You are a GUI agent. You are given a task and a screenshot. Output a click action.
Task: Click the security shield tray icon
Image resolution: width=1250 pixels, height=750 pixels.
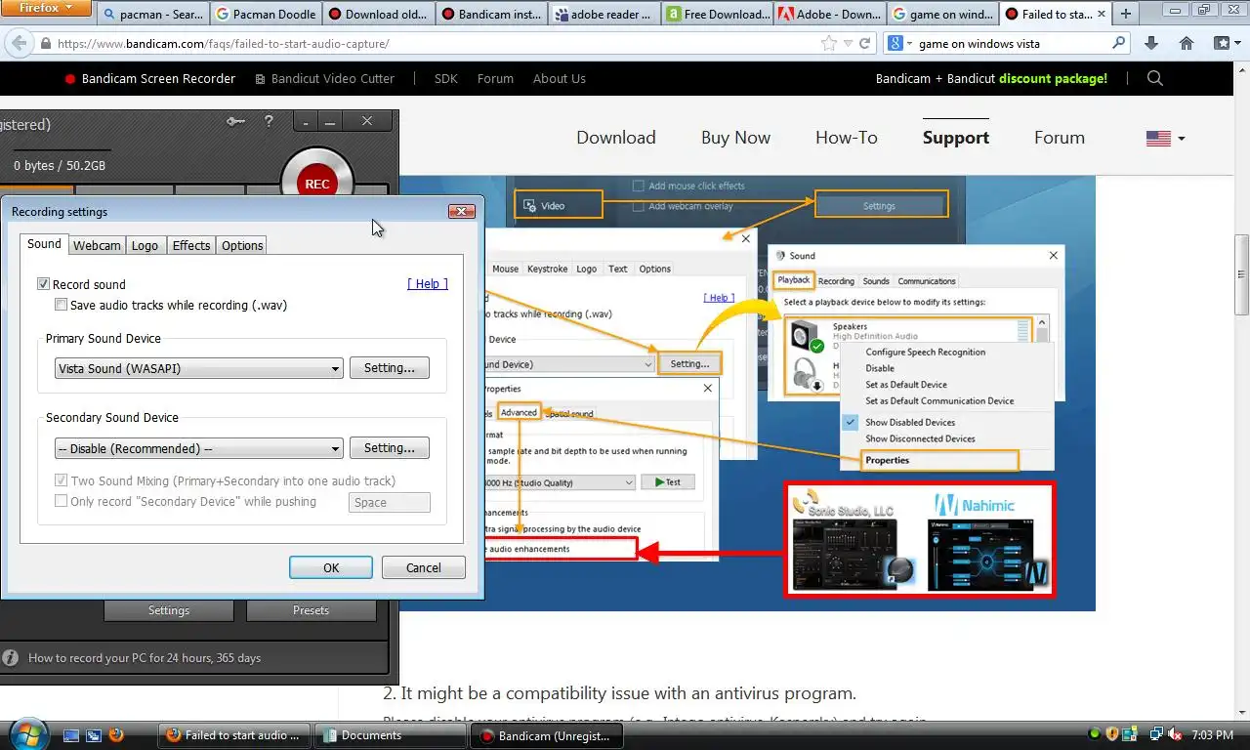pyautogui.click(x=1111, y=734)
